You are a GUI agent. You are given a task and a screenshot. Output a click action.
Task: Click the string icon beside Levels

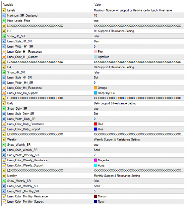pos(4,10)
